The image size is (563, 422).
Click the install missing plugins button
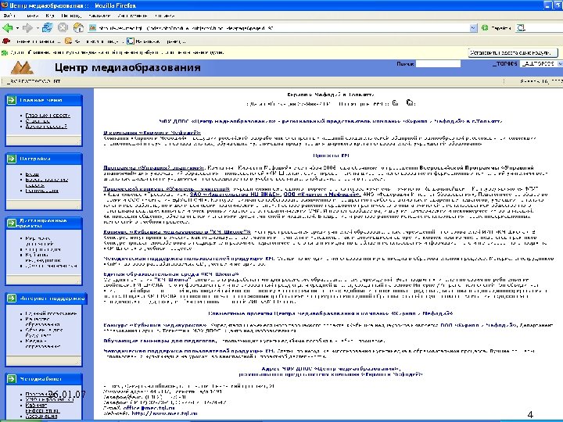coord(513,52)
